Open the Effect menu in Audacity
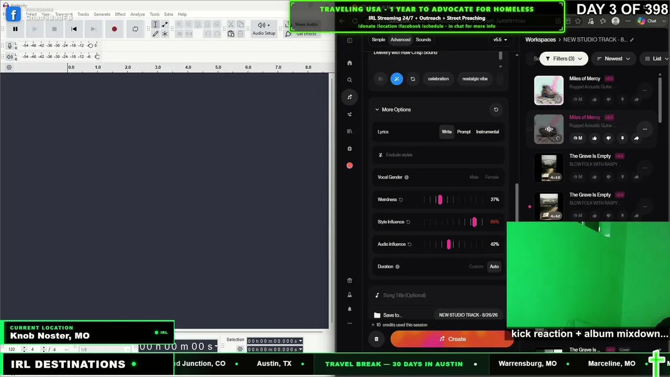670x377 pixels. [x=120, y=14]
